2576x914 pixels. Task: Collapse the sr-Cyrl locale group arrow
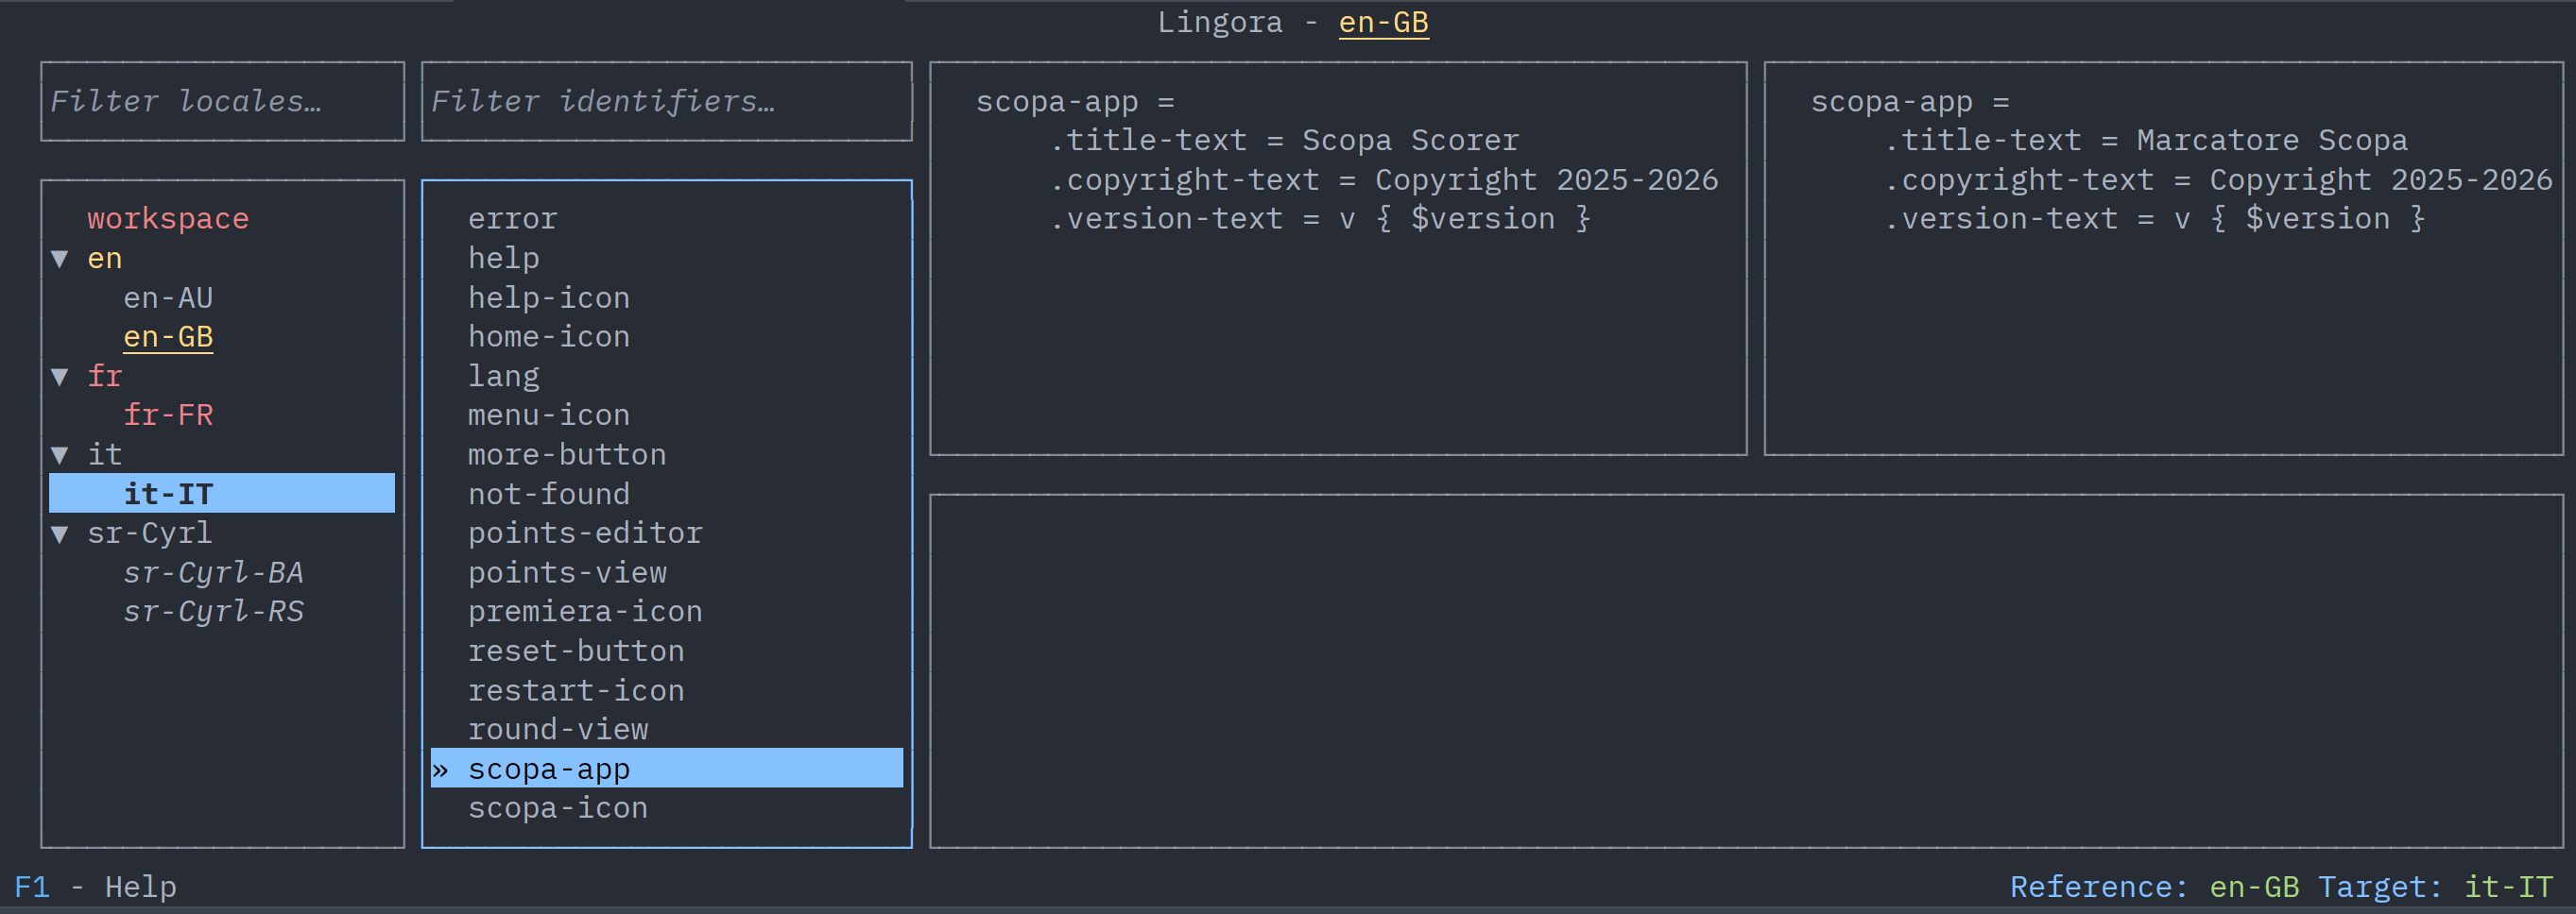[60, 534]
